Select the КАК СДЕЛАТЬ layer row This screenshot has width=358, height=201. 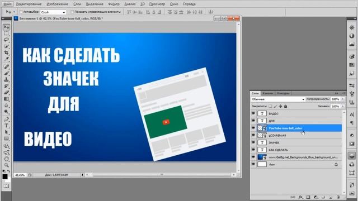tap(296, 150)
